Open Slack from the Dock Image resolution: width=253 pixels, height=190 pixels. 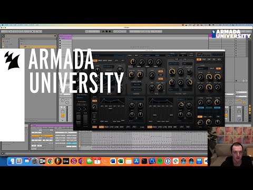click(x=176, y=161)
